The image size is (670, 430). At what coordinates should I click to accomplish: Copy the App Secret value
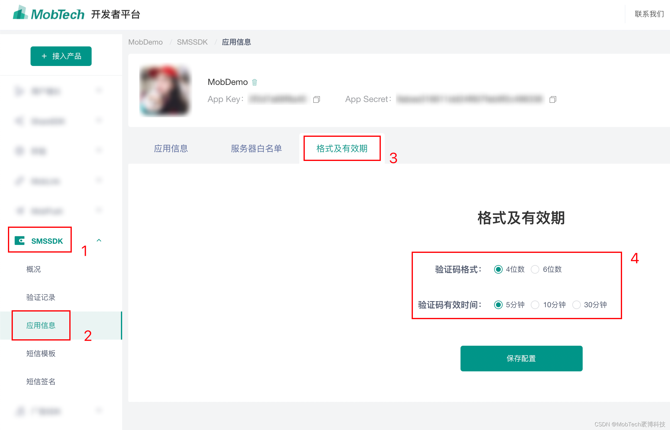pyautogui.click(x=553, y=100)
